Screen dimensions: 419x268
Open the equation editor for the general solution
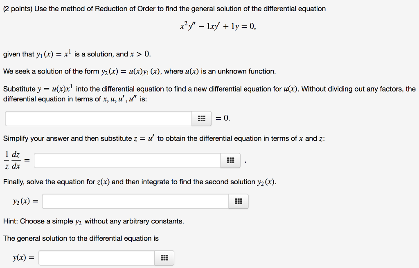tap(164, 258)
